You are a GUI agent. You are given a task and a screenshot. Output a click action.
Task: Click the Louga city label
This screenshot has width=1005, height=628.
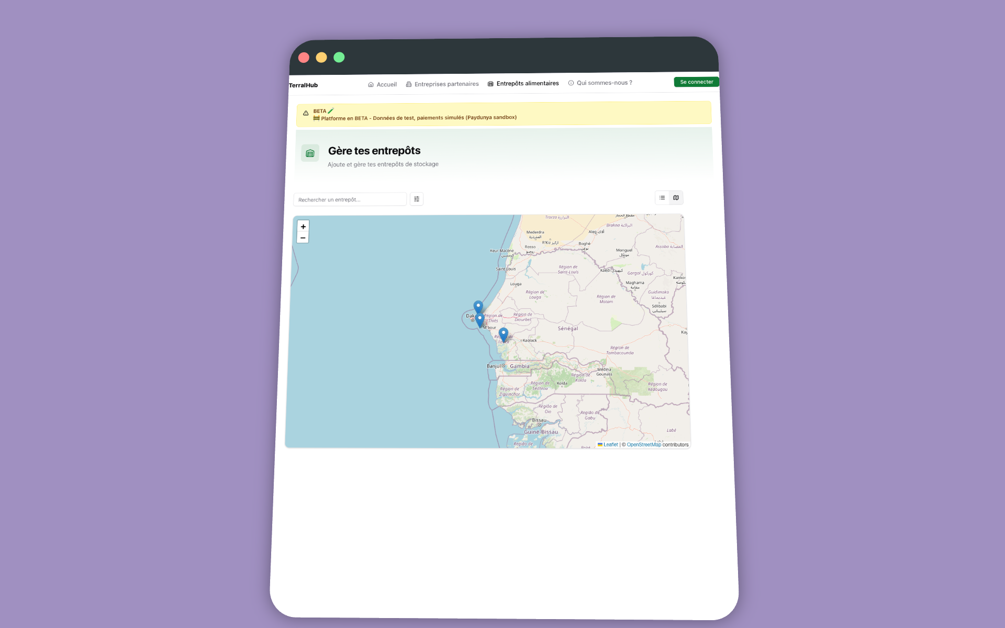click(x=516, y=284)
